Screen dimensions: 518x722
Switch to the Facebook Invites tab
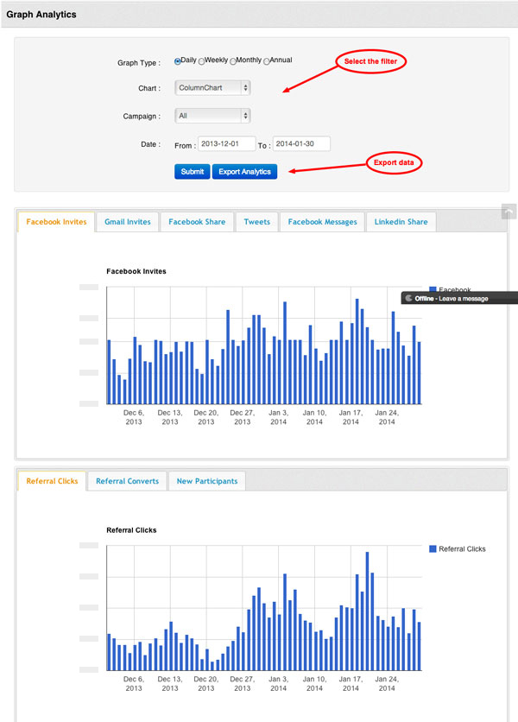[x=56, y=222]
